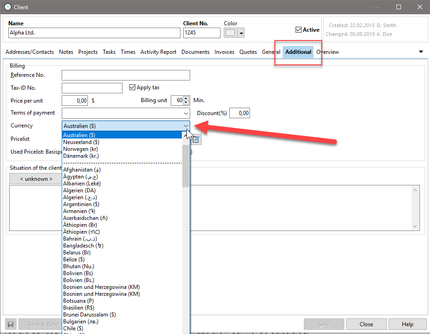Click the Reference No. input field
The height and width of the screenshot is (334, 430).
(126, 75)
